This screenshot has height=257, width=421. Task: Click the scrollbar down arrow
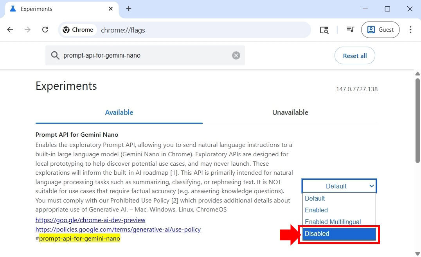click(x=417, y=254)
